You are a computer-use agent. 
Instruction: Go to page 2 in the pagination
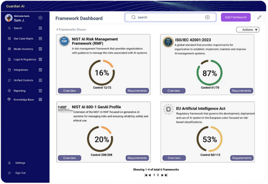click(x=158, y=175)
